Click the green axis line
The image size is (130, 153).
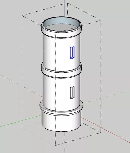(x=21, y=121)
